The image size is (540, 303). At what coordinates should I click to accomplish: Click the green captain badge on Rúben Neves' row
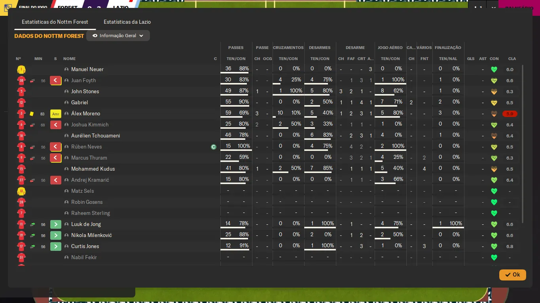pos(214,147)
